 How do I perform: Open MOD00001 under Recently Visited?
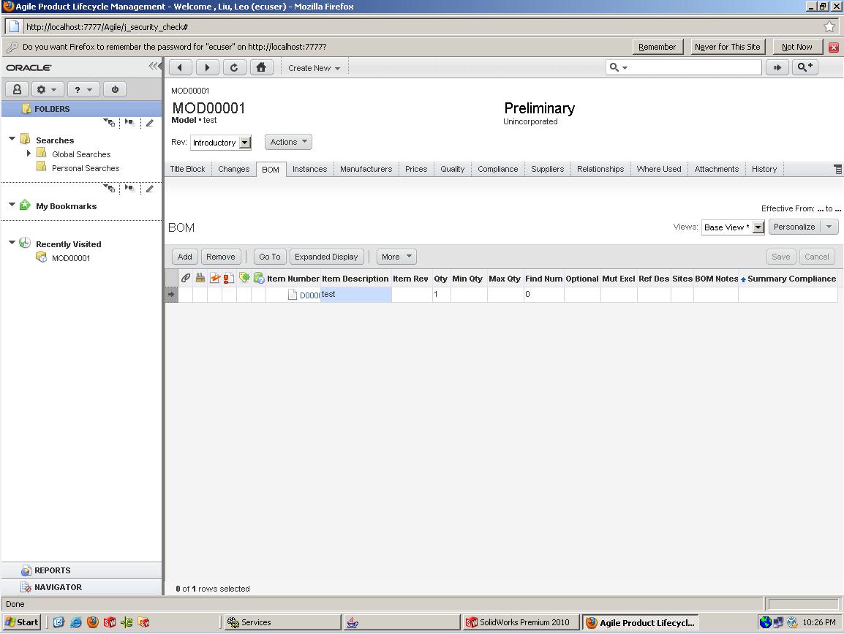[70, 258]
